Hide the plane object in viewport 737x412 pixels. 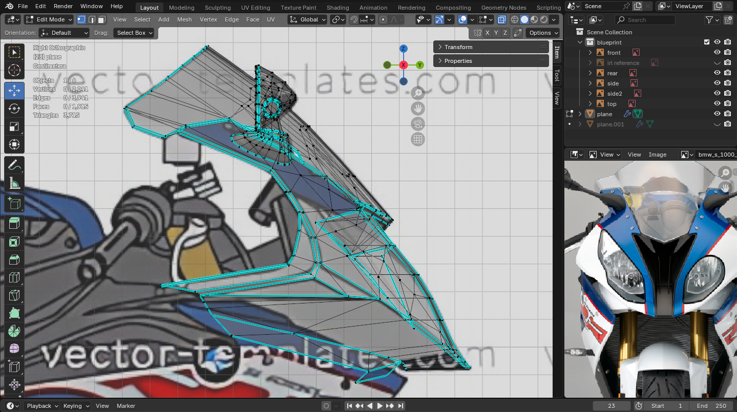(x=717, y=114)
